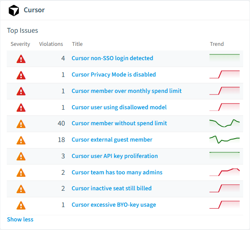Open Cursor non-SSO login detected issue
Screen dimensions: 250x230
113,58
